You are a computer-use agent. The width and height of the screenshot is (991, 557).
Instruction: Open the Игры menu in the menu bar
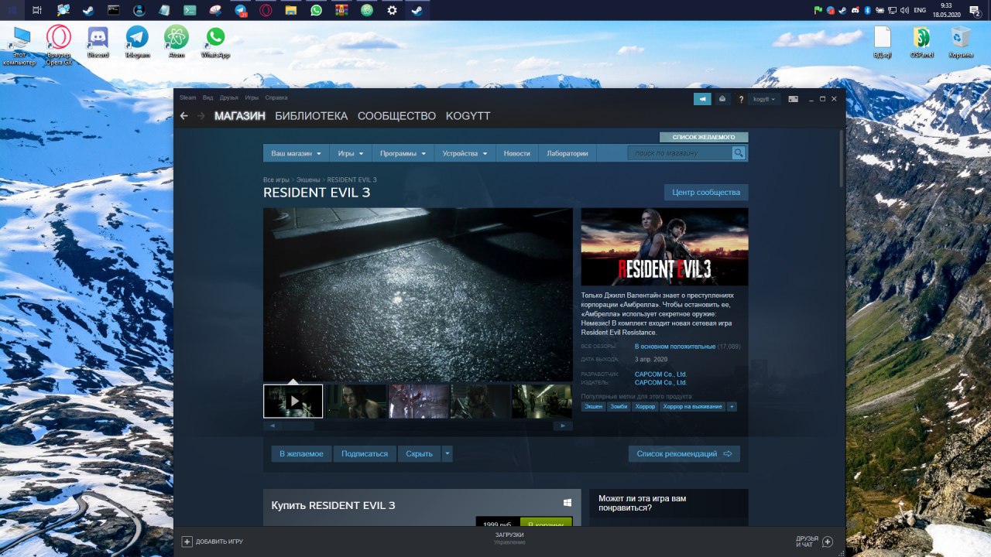[x=252, y=97]
